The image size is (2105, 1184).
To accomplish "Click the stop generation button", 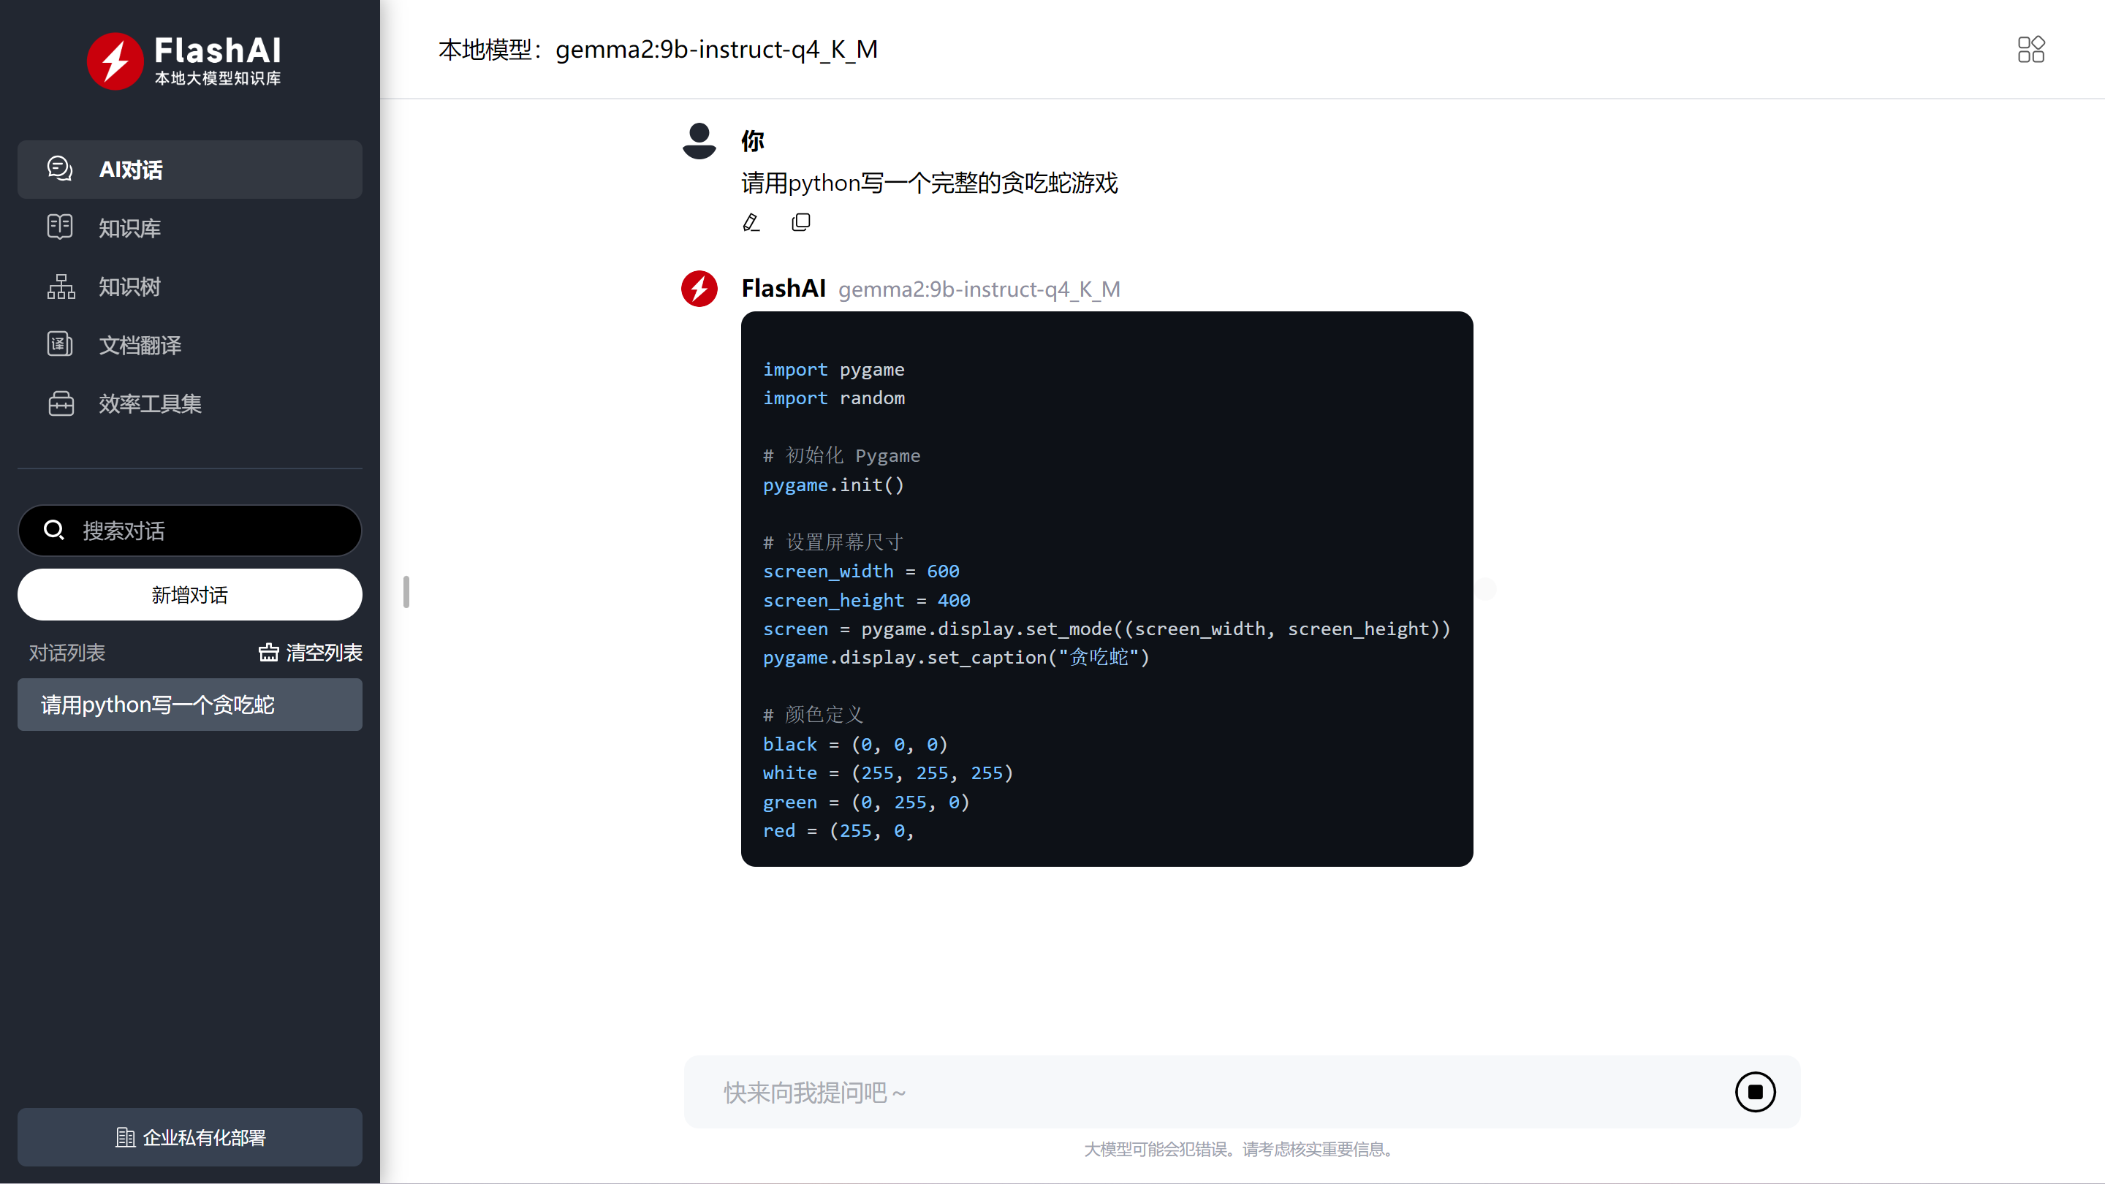I will [1755, 1093].
